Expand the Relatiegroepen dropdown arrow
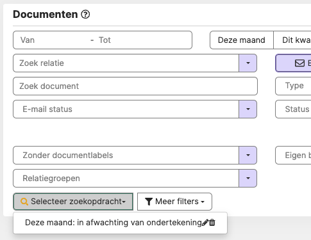311x240 pixels. point(248,179)
